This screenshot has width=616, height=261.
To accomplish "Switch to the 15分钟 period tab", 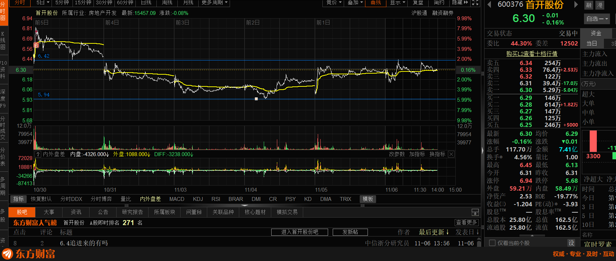I will [x=83, y=3].
